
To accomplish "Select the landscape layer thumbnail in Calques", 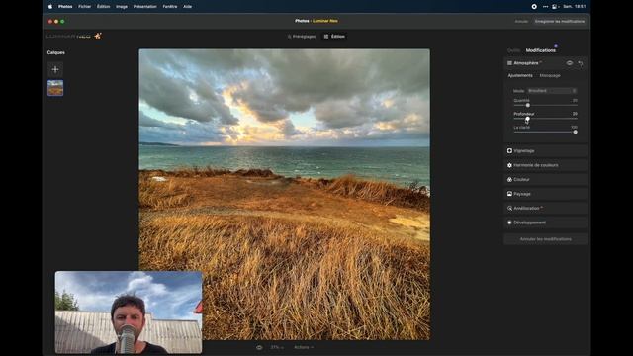I will pos(55,88).
